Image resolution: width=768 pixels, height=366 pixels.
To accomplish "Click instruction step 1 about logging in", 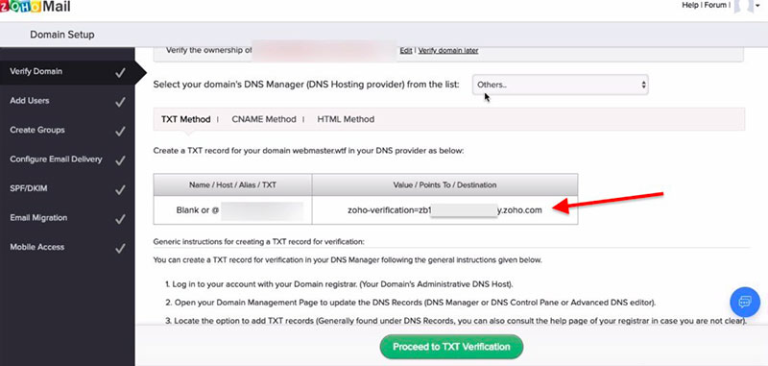I will (x=339, y=284).
